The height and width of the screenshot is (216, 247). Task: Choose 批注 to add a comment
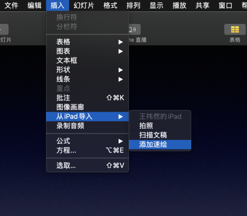[87, 98]
